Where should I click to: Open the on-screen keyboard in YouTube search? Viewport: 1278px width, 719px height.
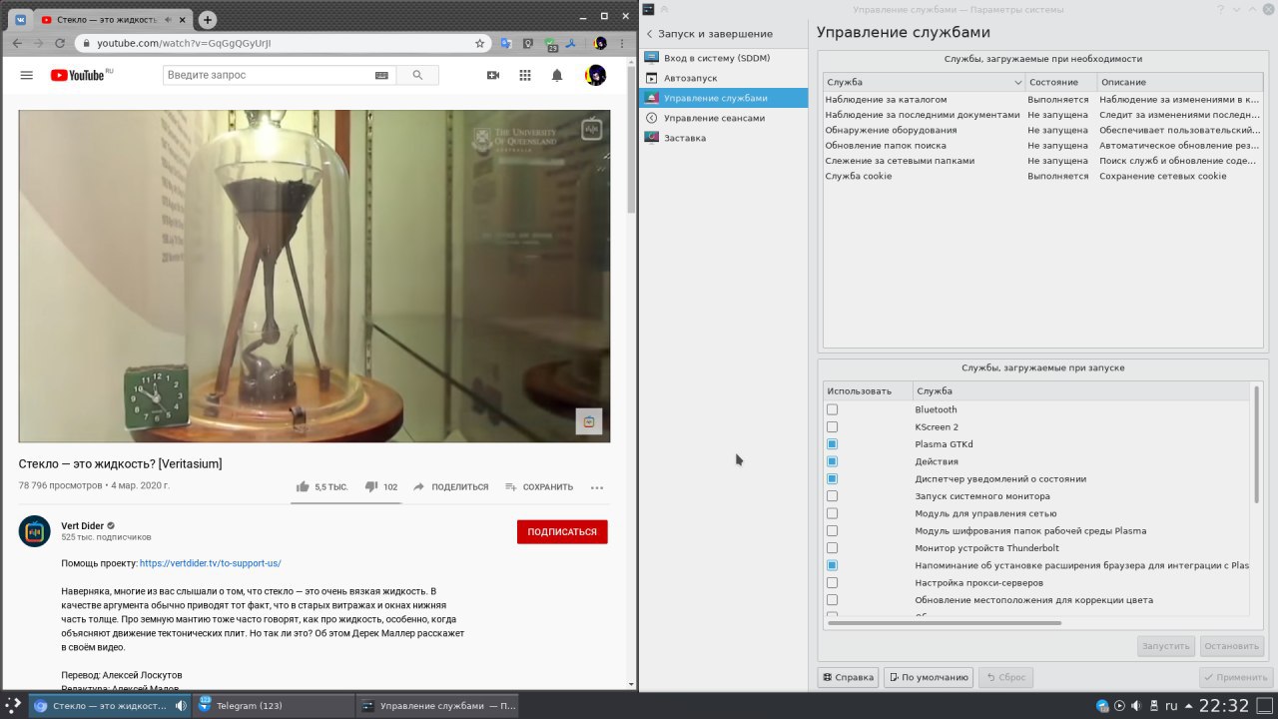tap(381, 75)
